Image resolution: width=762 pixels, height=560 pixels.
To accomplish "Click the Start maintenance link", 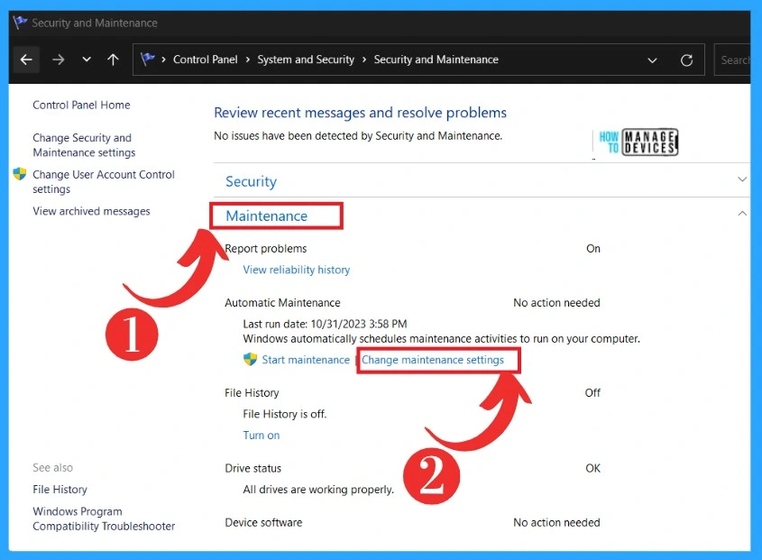I will 306,360.
